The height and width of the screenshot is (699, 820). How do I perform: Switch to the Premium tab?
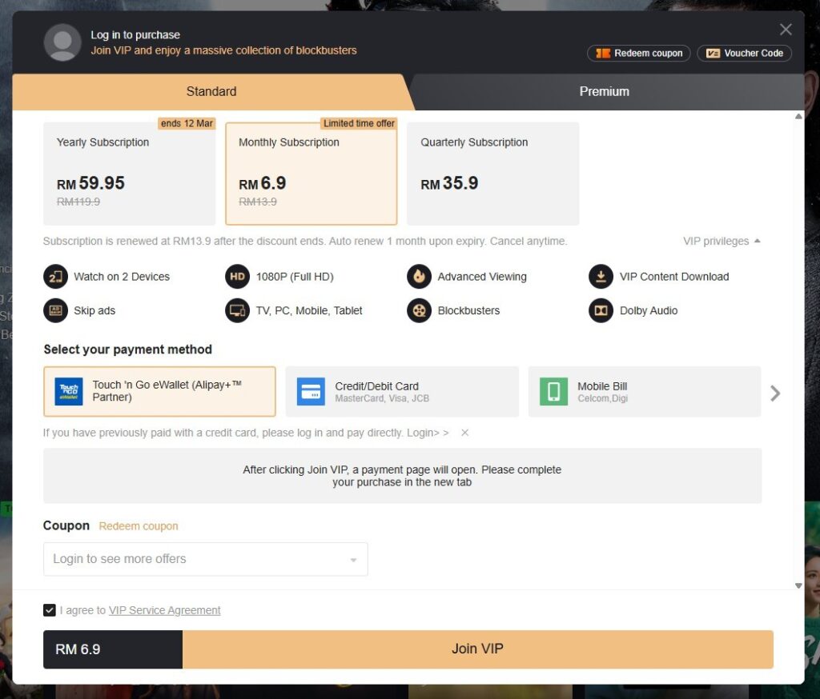(x=604, y=91)
